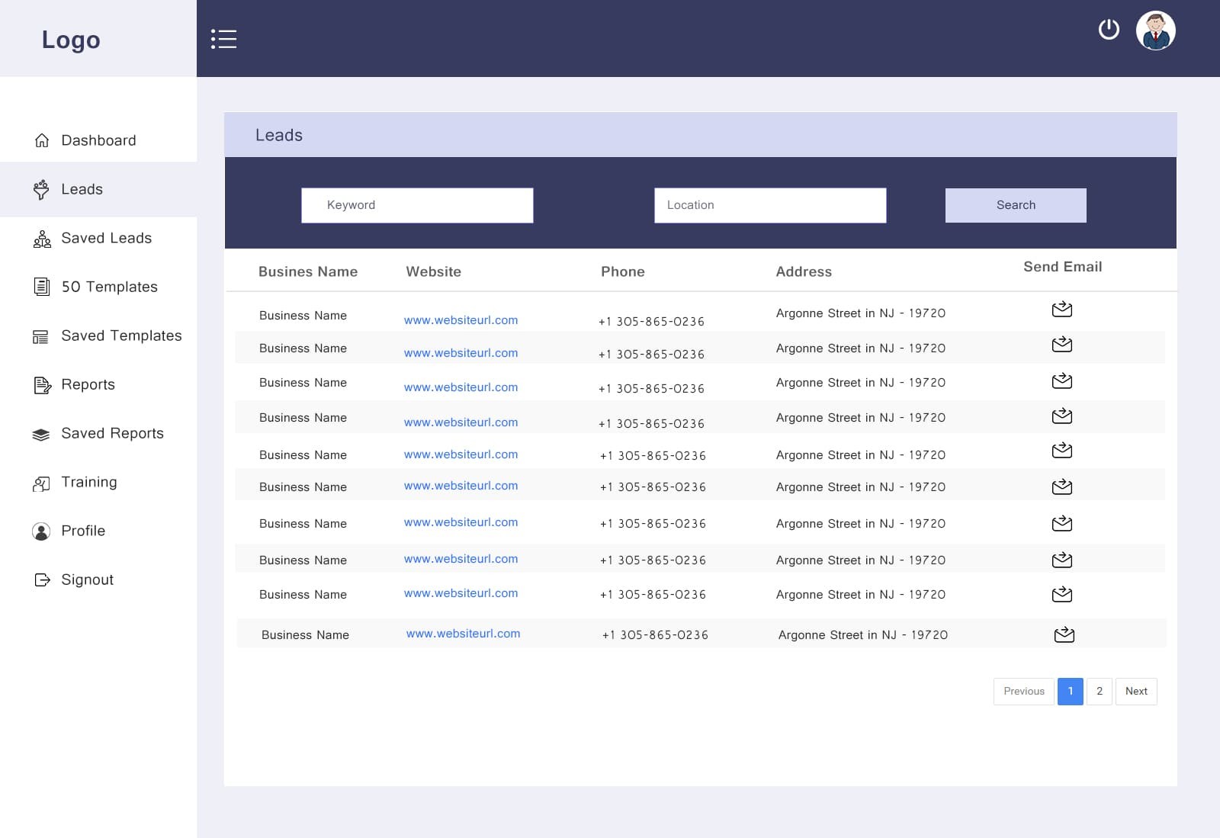Viewport: 1220px width, 838px height.
Task: Click the Profile user icon
Action: pos(41,531)
